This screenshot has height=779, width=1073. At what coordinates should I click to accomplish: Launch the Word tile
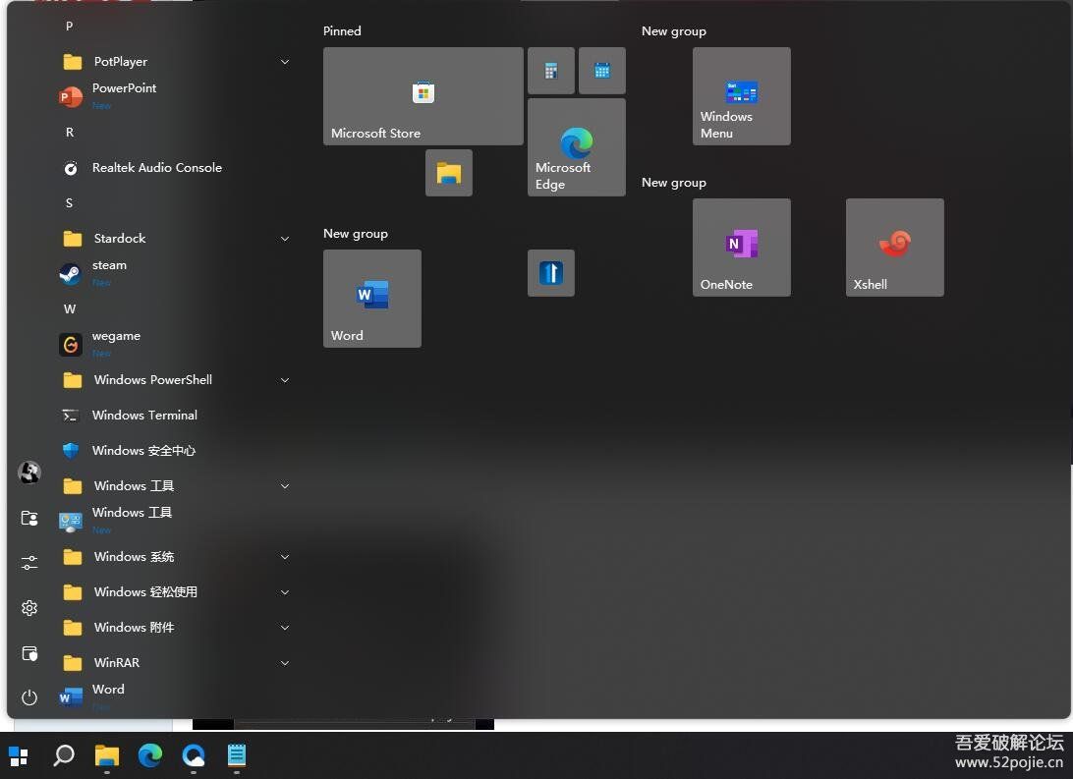372,299
